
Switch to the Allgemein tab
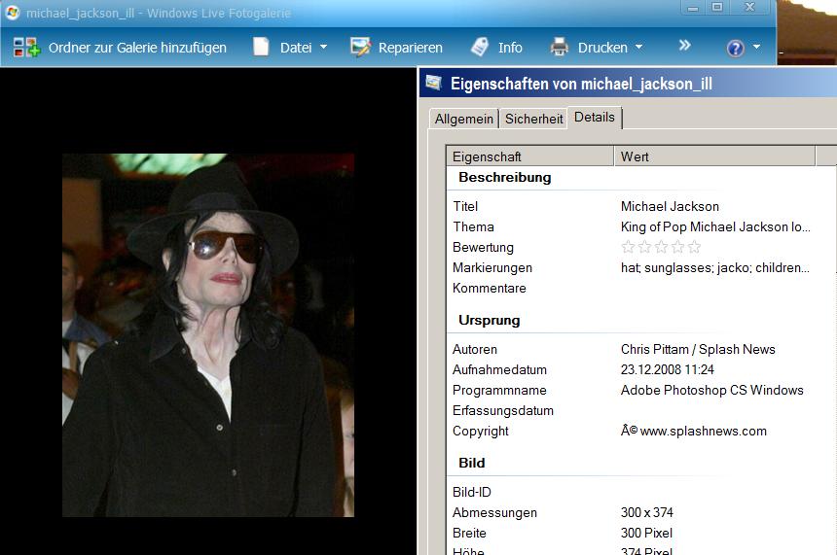pyautogui.click(x=463, y=119)
